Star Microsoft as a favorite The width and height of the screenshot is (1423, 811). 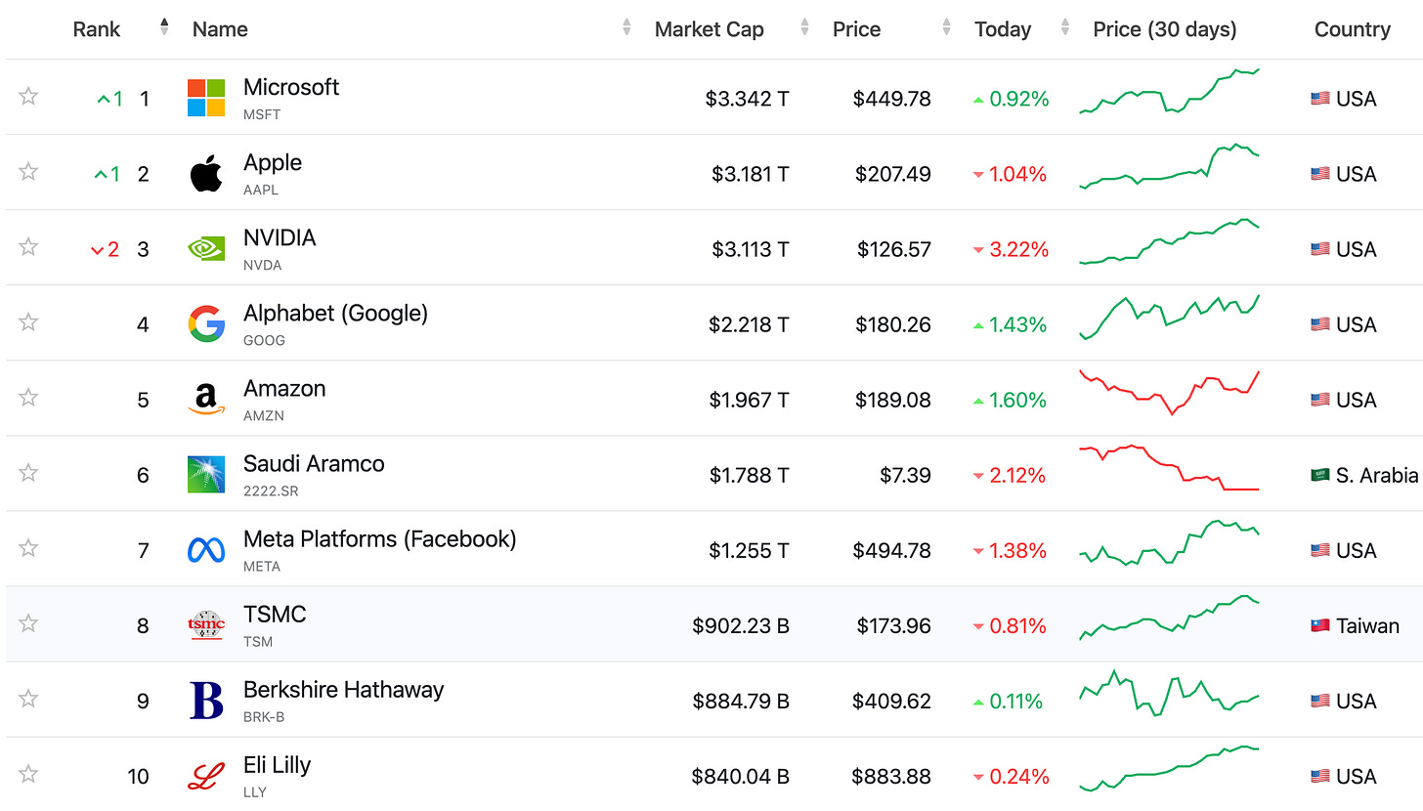[28, 96]
